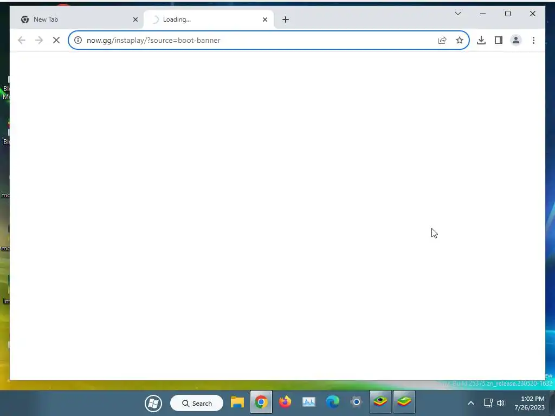Expand the tab search dropdown

pos(457,14)
